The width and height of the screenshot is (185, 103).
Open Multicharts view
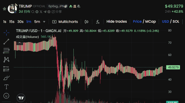(x=65, y=22)
